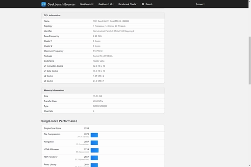Click the Photo Library score '2681'

(x=86, y=164)
